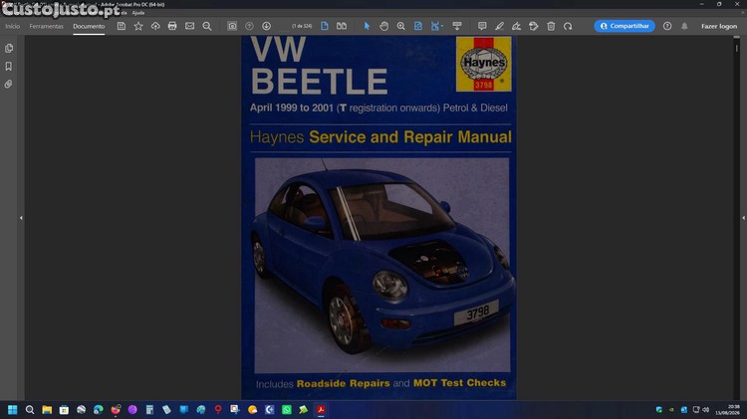
Task: Rotate the page with the circular arrow
Action: pyautogui.click(x=568, y=26)
